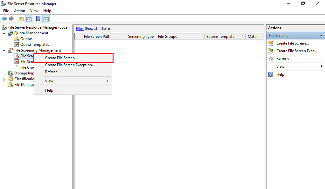Image resolution: width=325 pixels, height=189 pixels.
Task: Sort by the Screening Type column header
Action: (x=141, y=37)
